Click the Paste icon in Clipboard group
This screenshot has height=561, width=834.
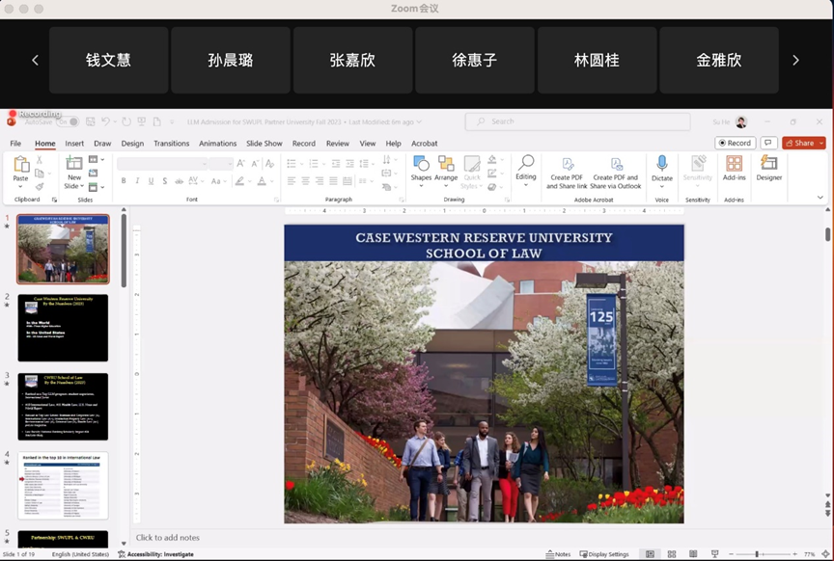[20, 166]
